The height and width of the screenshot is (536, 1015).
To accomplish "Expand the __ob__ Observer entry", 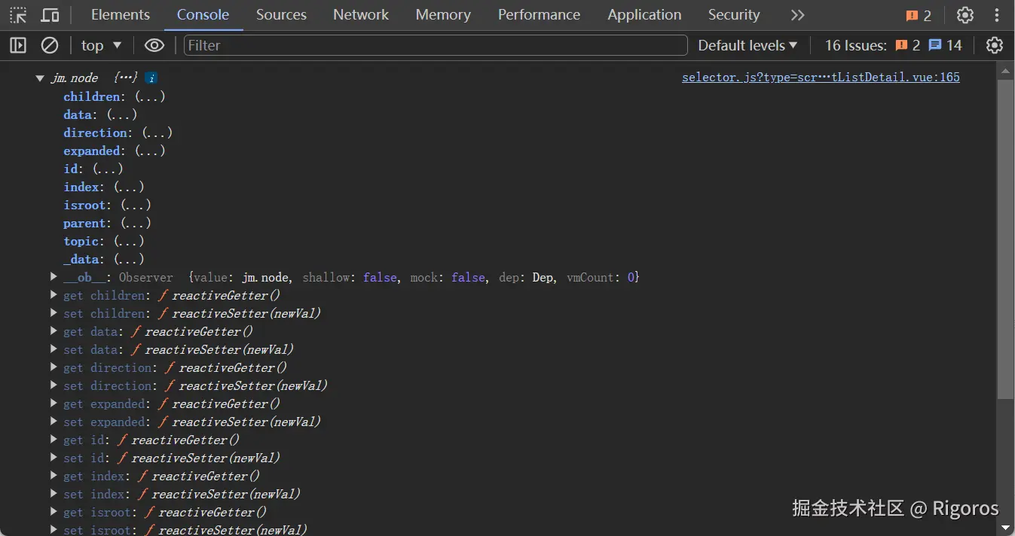I will tap(54, 277).
